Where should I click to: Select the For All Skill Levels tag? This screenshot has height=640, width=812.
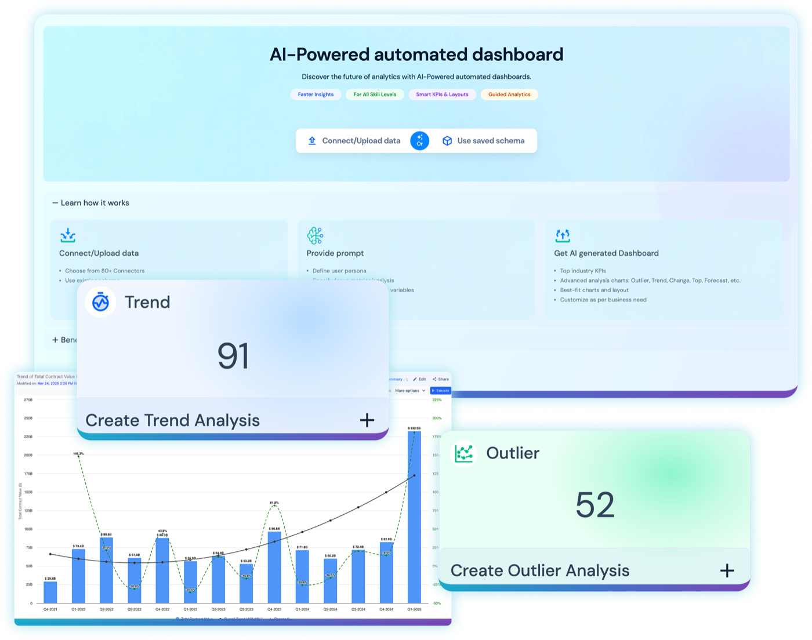[x=375, y=94]
